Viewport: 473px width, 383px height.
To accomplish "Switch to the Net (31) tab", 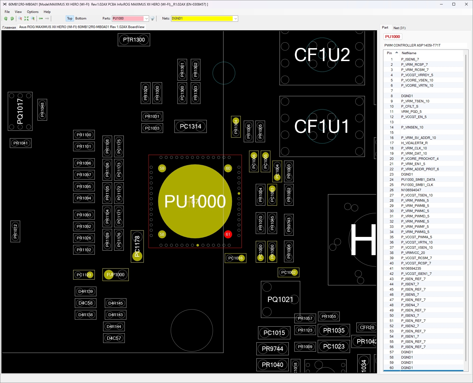I will (399, 28).
